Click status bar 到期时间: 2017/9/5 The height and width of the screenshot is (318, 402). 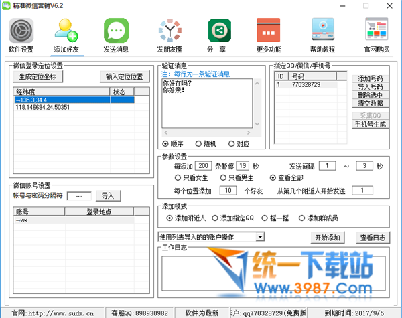[354, 313]
